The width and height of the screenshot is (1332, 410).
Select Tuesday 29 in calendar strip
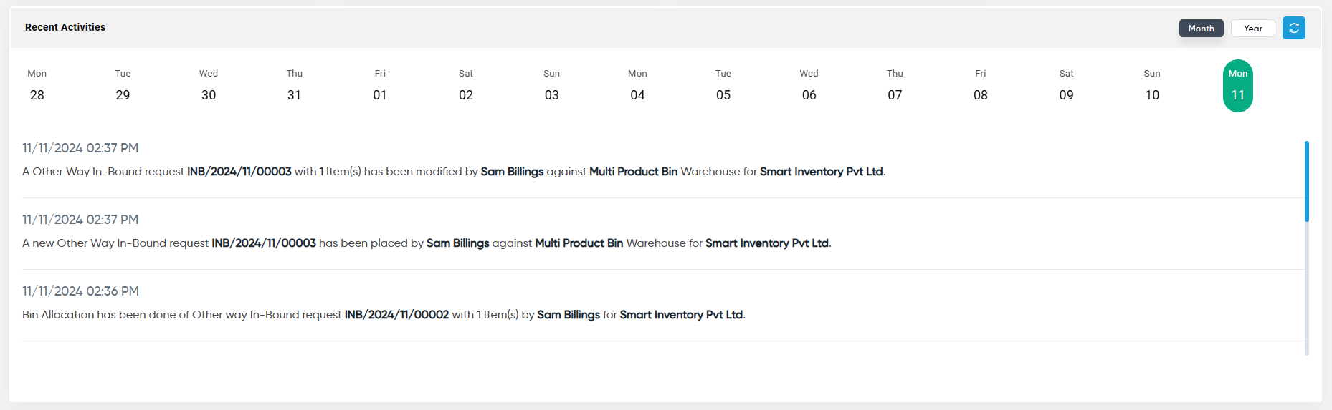pos(123,86)
